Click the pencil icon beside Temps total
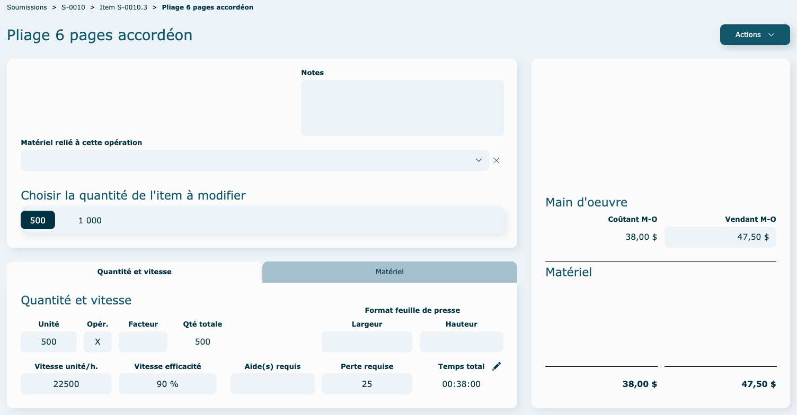The height and width of the screenshot is (415, 797). click(x=496, y=366)
